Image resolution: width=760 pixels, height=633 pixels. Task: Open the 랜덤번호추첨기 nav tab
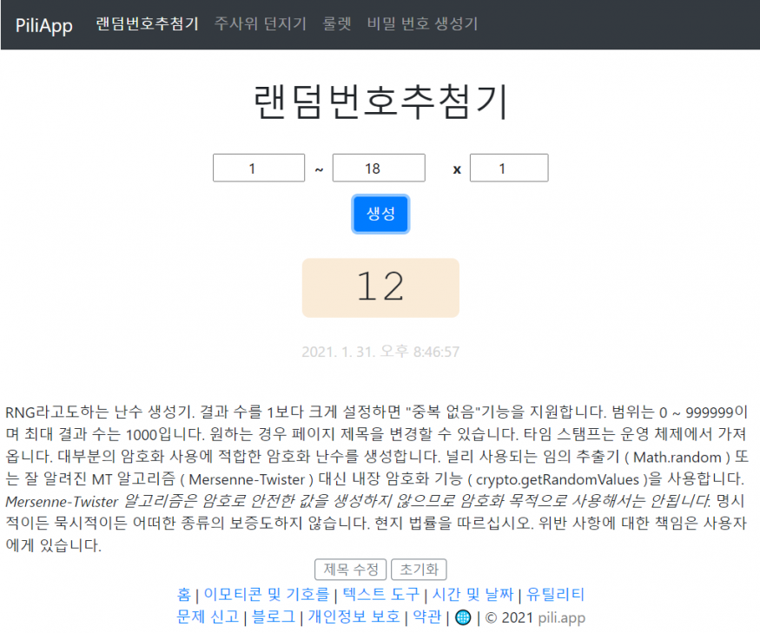click(x=147, y=23)
